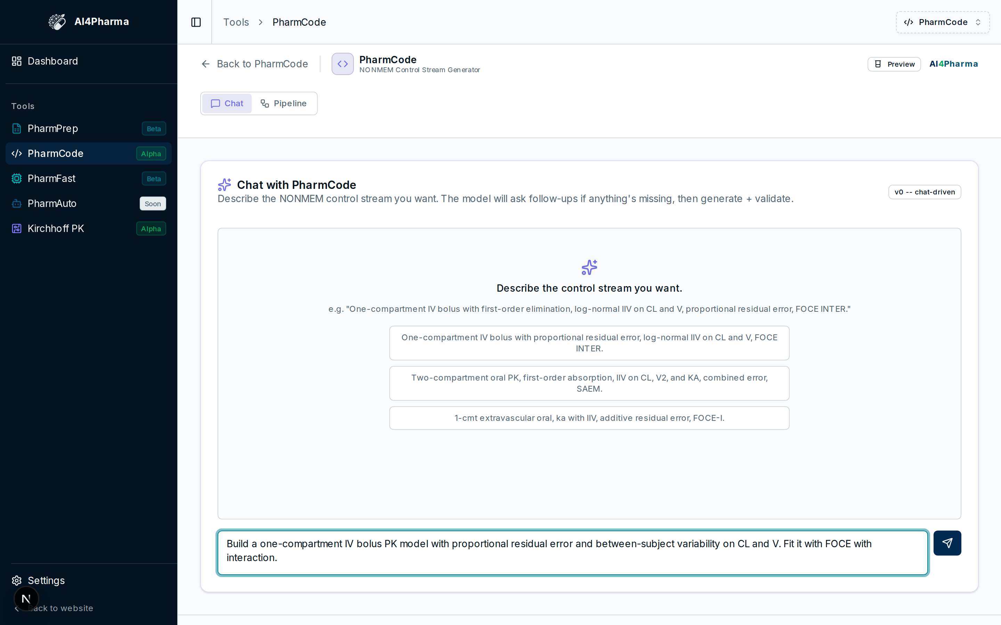Open PharmFast chip icon in sidebar
1001x625 pixels.
coord(17,178)
